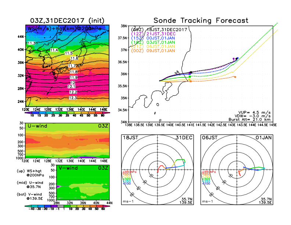Click the '145E' longitude label on track map
The image size is (291, 225).
tap(273, 125)
